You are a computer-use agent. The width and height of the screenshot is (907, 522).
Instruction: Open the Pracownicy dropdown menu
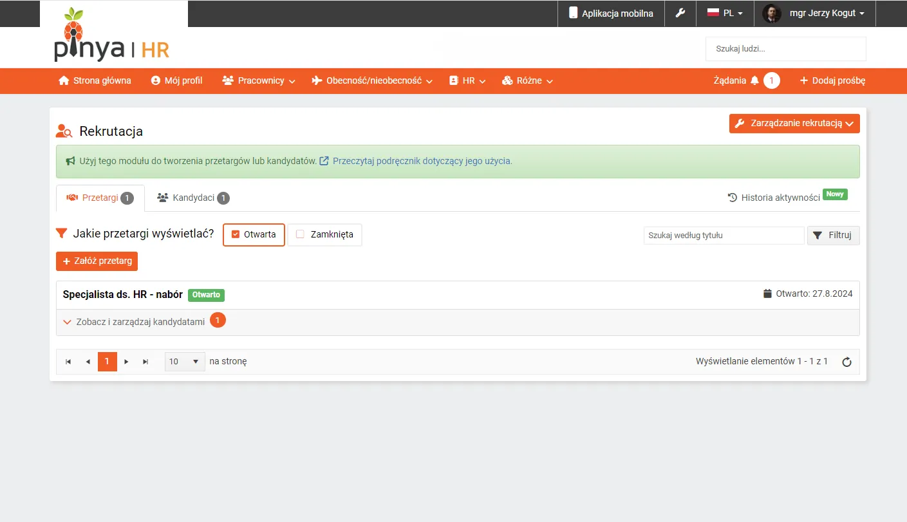coord(259,80)
